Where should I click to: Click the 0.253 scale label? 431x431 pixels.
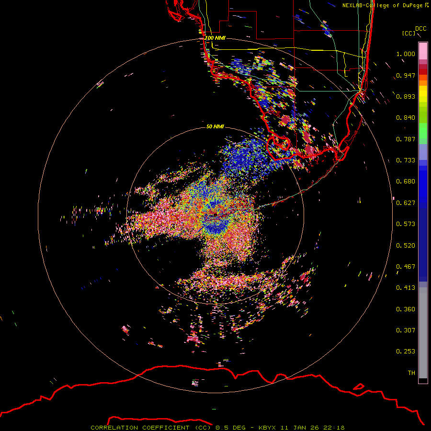pyautogui.click(x=406, y=352)
